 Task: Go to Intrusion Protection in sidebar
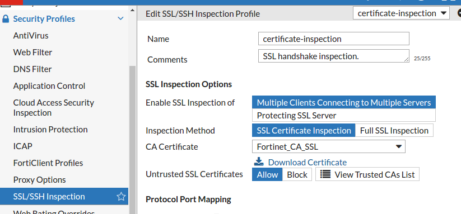click(50, 130)
